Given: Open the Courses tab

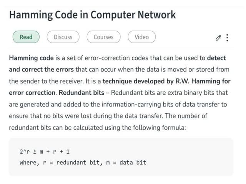Looking at the screenshot, I should tap(103, 37).
